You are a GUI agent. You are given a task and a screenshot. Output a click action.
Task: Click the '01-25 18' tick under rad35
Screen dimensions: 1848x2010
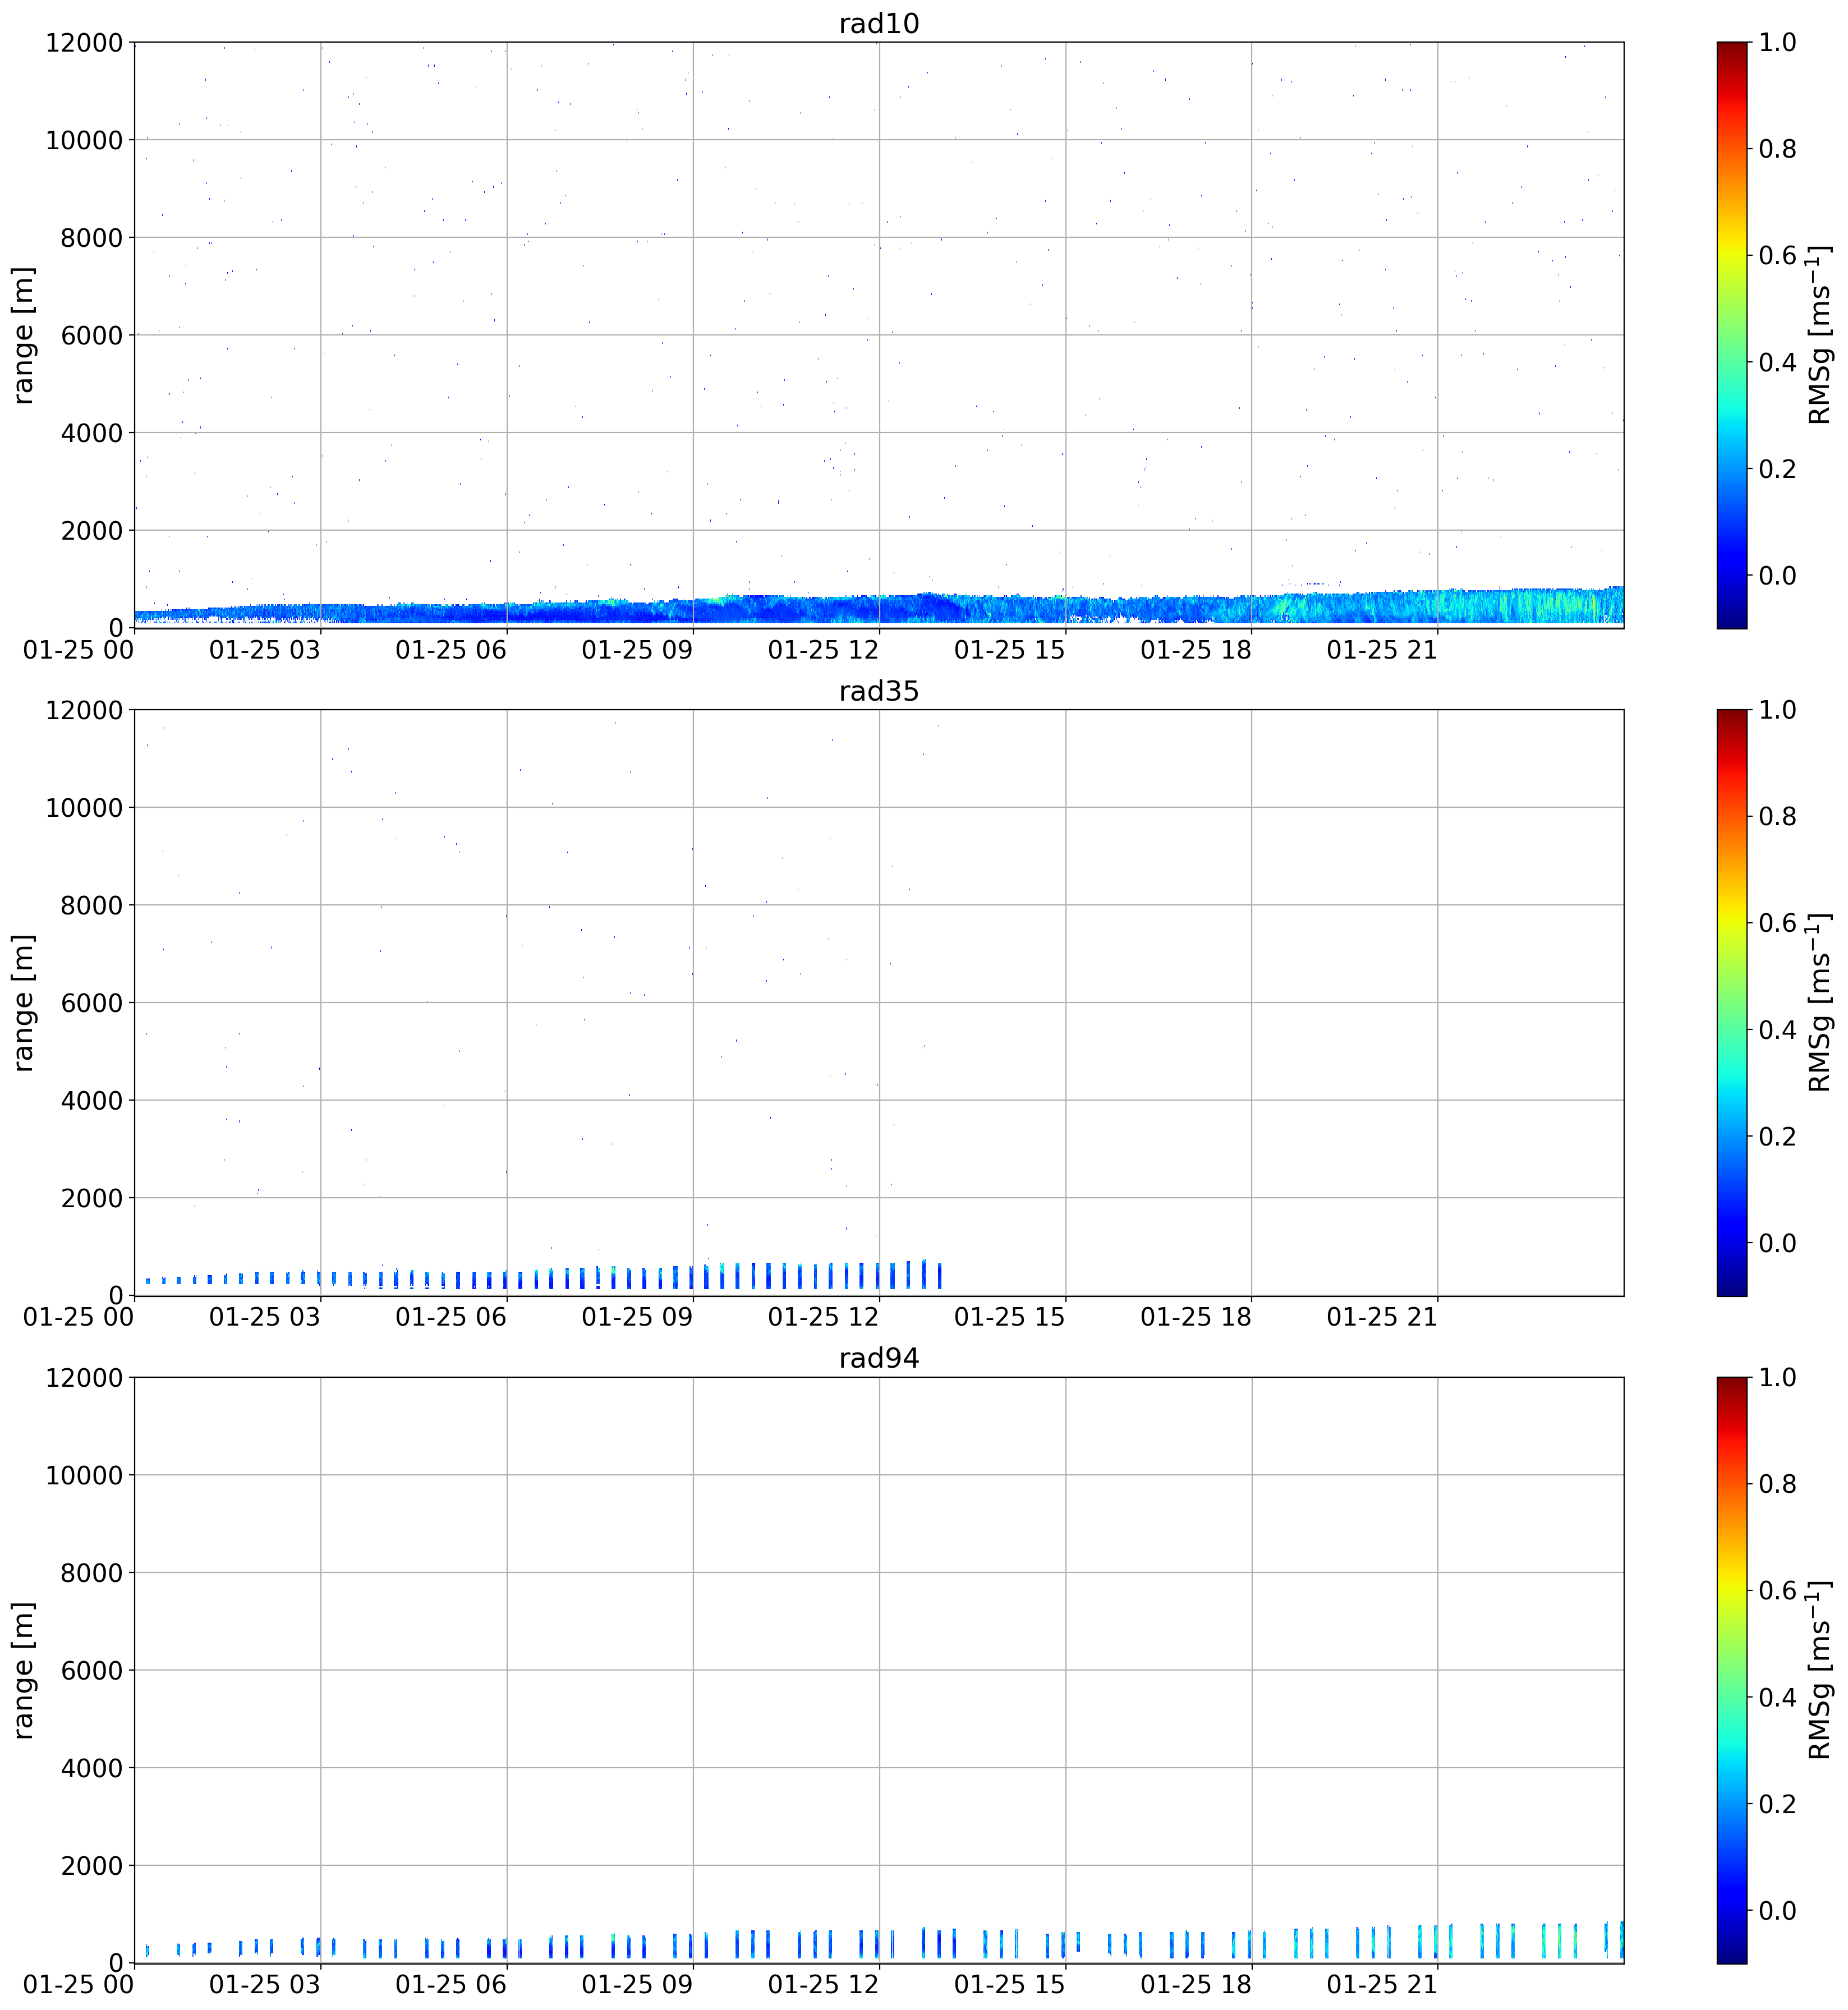point(1196,1318)
